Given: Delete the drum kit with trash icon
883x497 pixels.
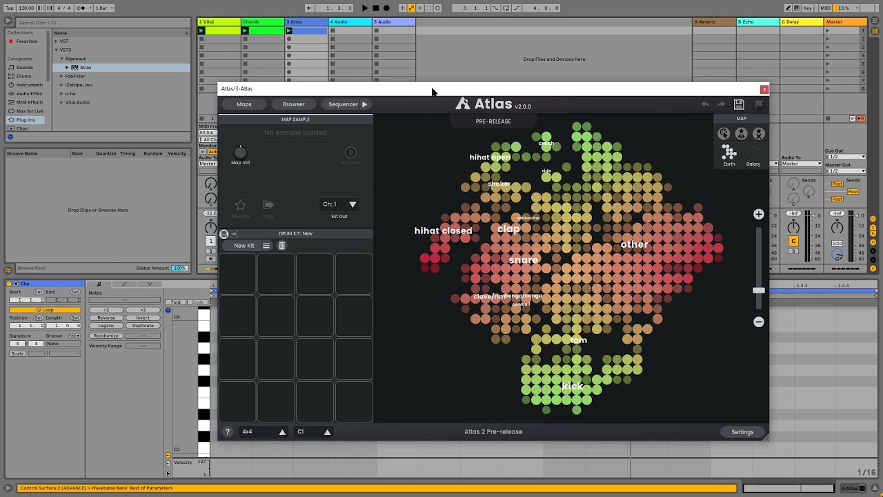Looking at the screenshot, I should [x=281, y=246].
